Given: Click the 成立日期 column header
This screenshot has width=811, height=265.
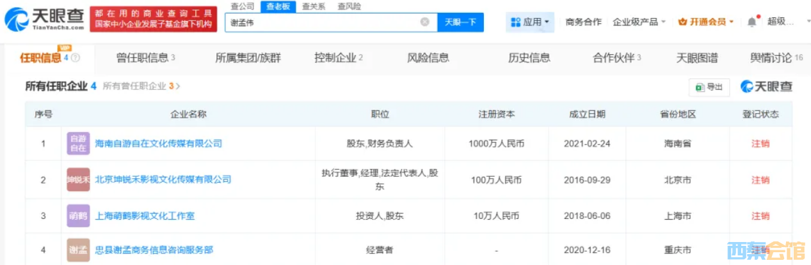Looking at the screenshot, I should (x=587, y=114).
